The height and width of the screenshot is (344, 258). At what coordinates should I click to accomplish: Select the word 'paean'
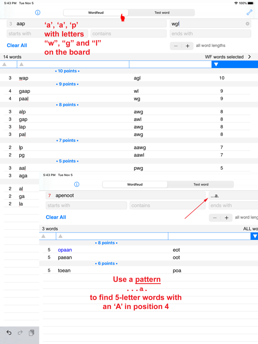click(x=64, y=258)
